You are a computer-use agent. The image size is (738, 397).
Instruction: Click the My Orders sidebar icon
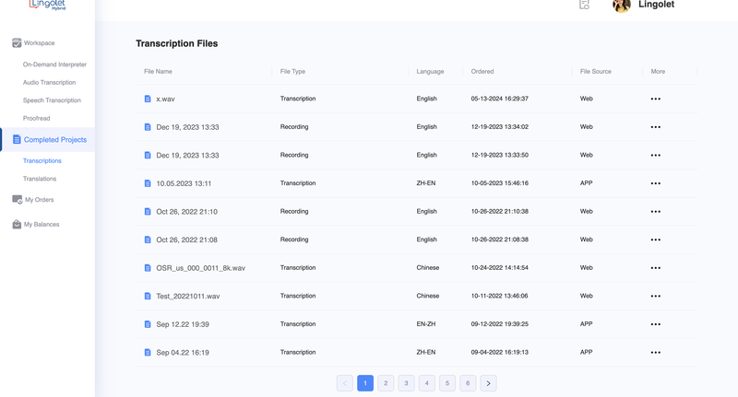[x=17, y=200]
